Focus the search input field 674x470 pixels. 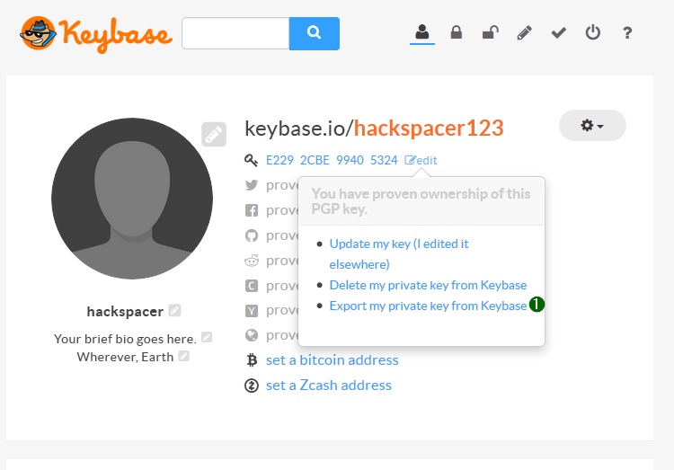tap(235, 33)
